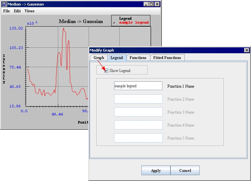Image resolution: width=251 pixels, height=181 pixels.
Task: Click the Function 1 Name text field
Action: click(138, 86)
